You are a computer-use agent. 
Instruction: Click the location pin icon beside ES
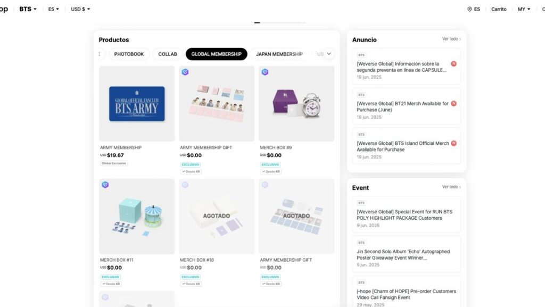coord(469,9)
